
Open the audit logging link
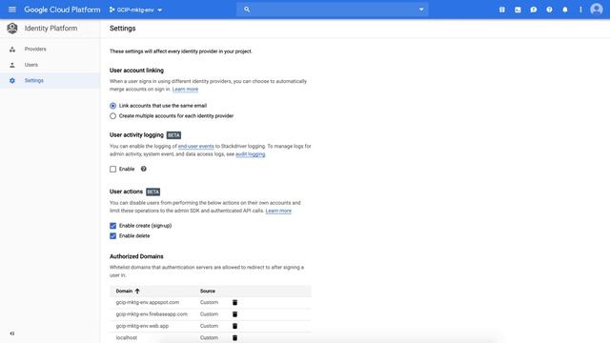pos(250,154)
